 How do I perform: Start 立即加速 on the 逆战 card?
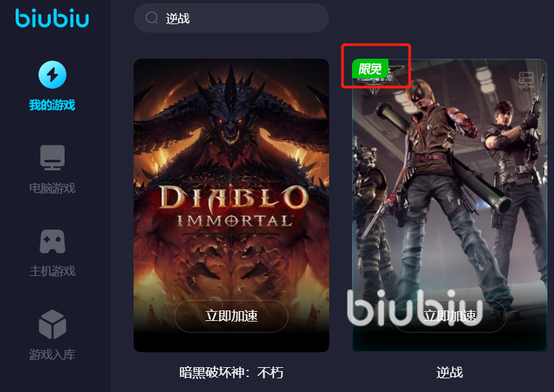pos(450,316)
